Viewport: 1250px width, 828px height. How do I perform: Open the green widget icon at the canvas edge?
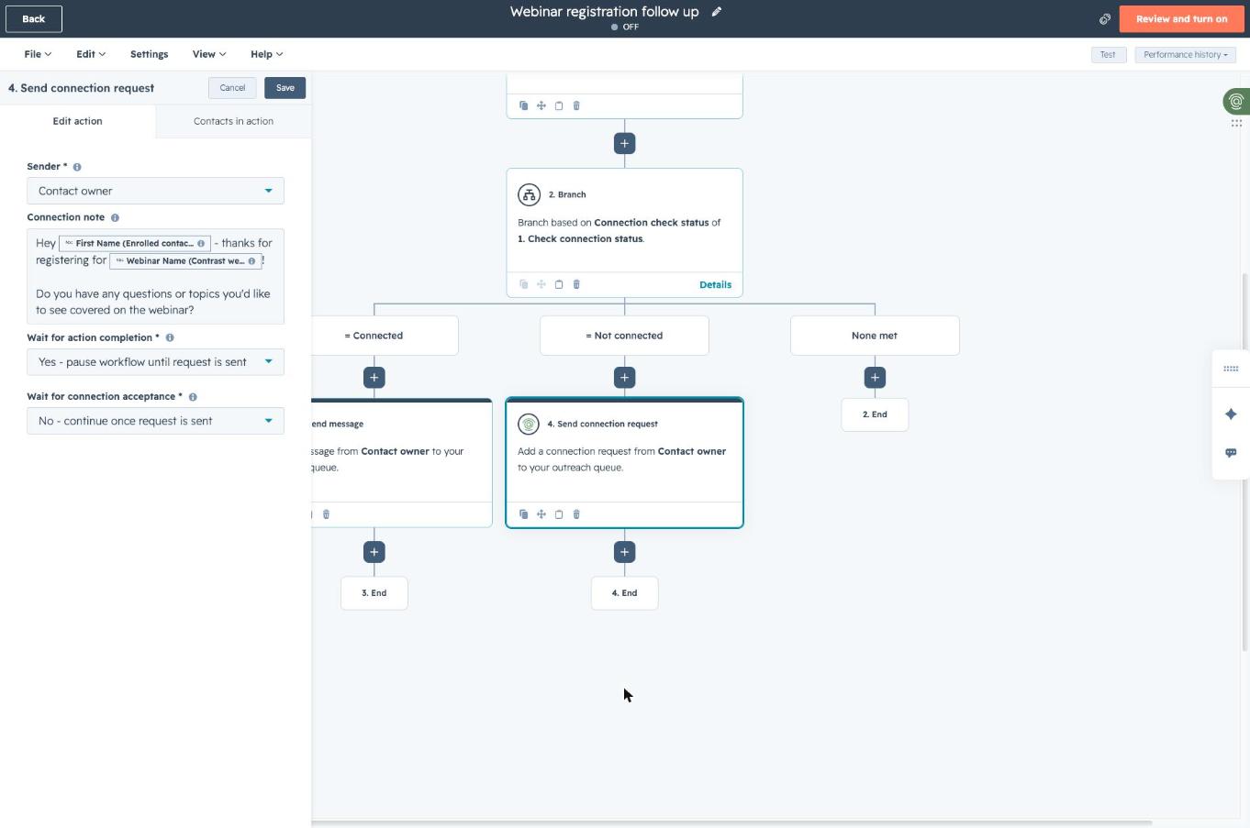1236,102
